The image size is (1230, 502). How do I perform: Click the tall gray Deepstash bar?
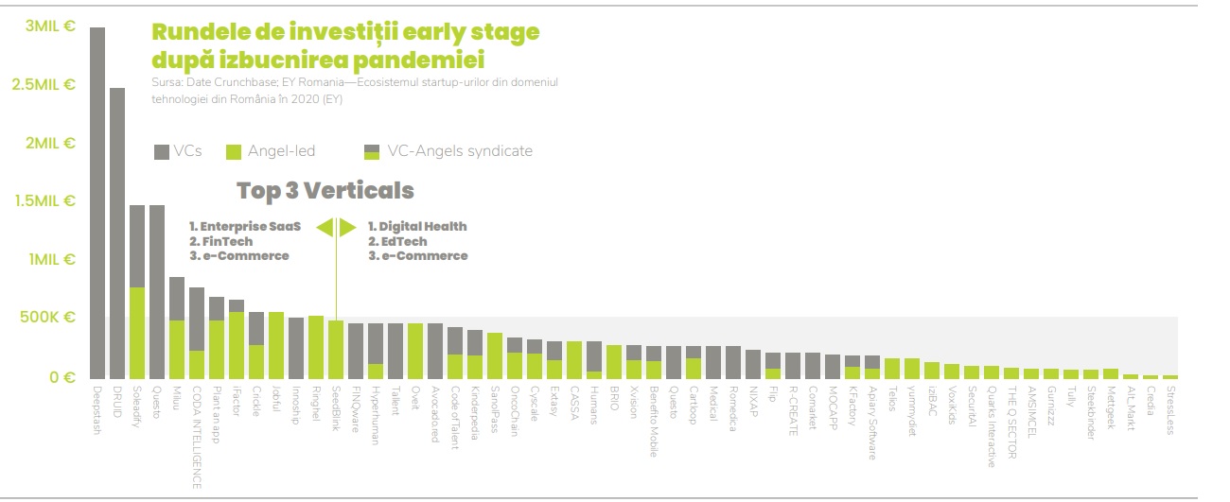point(97,203)
